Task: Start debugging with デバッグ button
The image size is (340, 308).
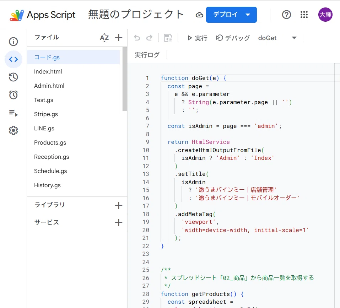Action: [233, 38]
